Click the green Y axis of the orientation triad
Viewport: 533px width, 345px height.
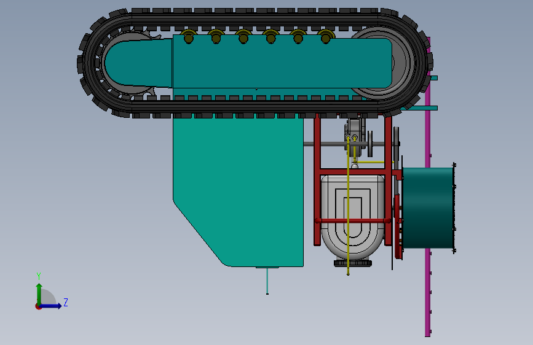click(39, 294)
